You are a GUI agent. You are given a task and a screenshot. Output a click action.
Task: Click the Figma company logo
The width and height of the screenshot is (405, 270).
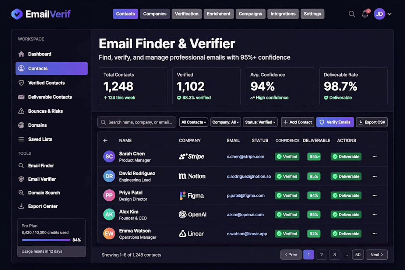[191, 196]
